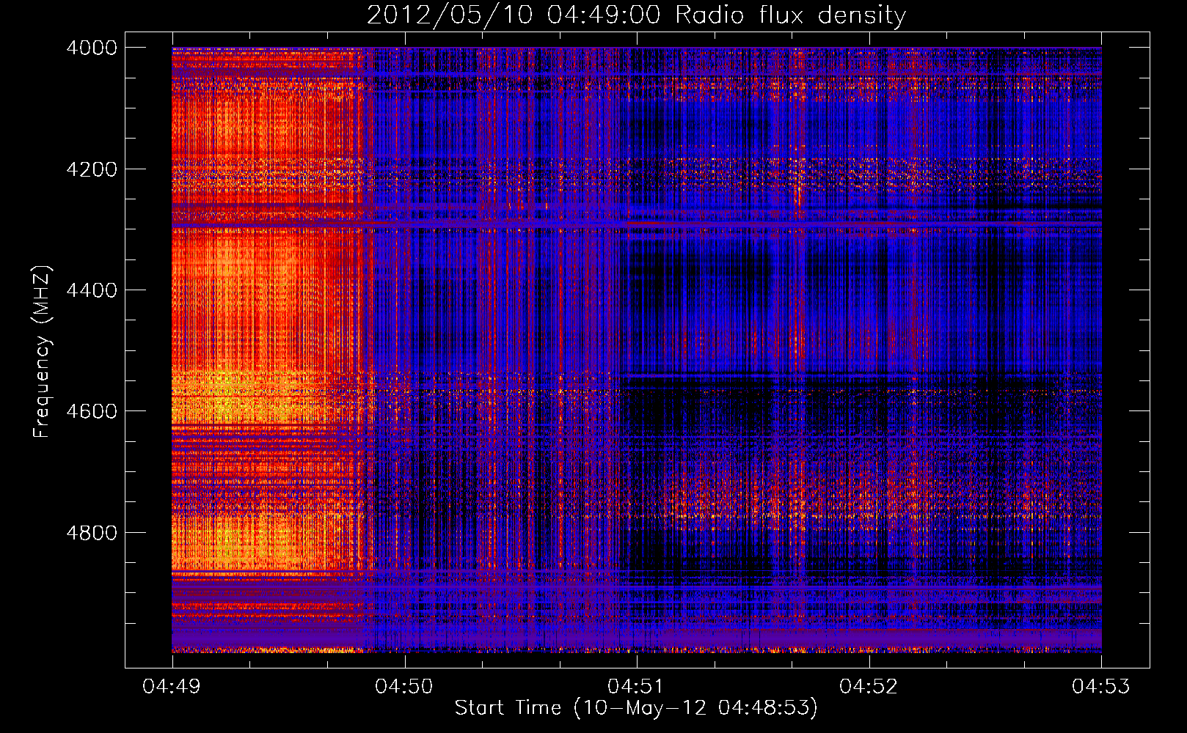Click the plot title '2012/05/10 04:49:00 Radio flux density'
This screenshot has height=733, width=1187.
[x=636, y=15]
